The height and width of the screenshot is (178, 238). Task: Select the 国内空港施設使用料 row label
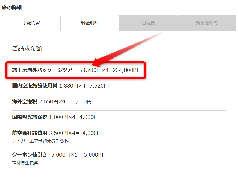point(35,86)
